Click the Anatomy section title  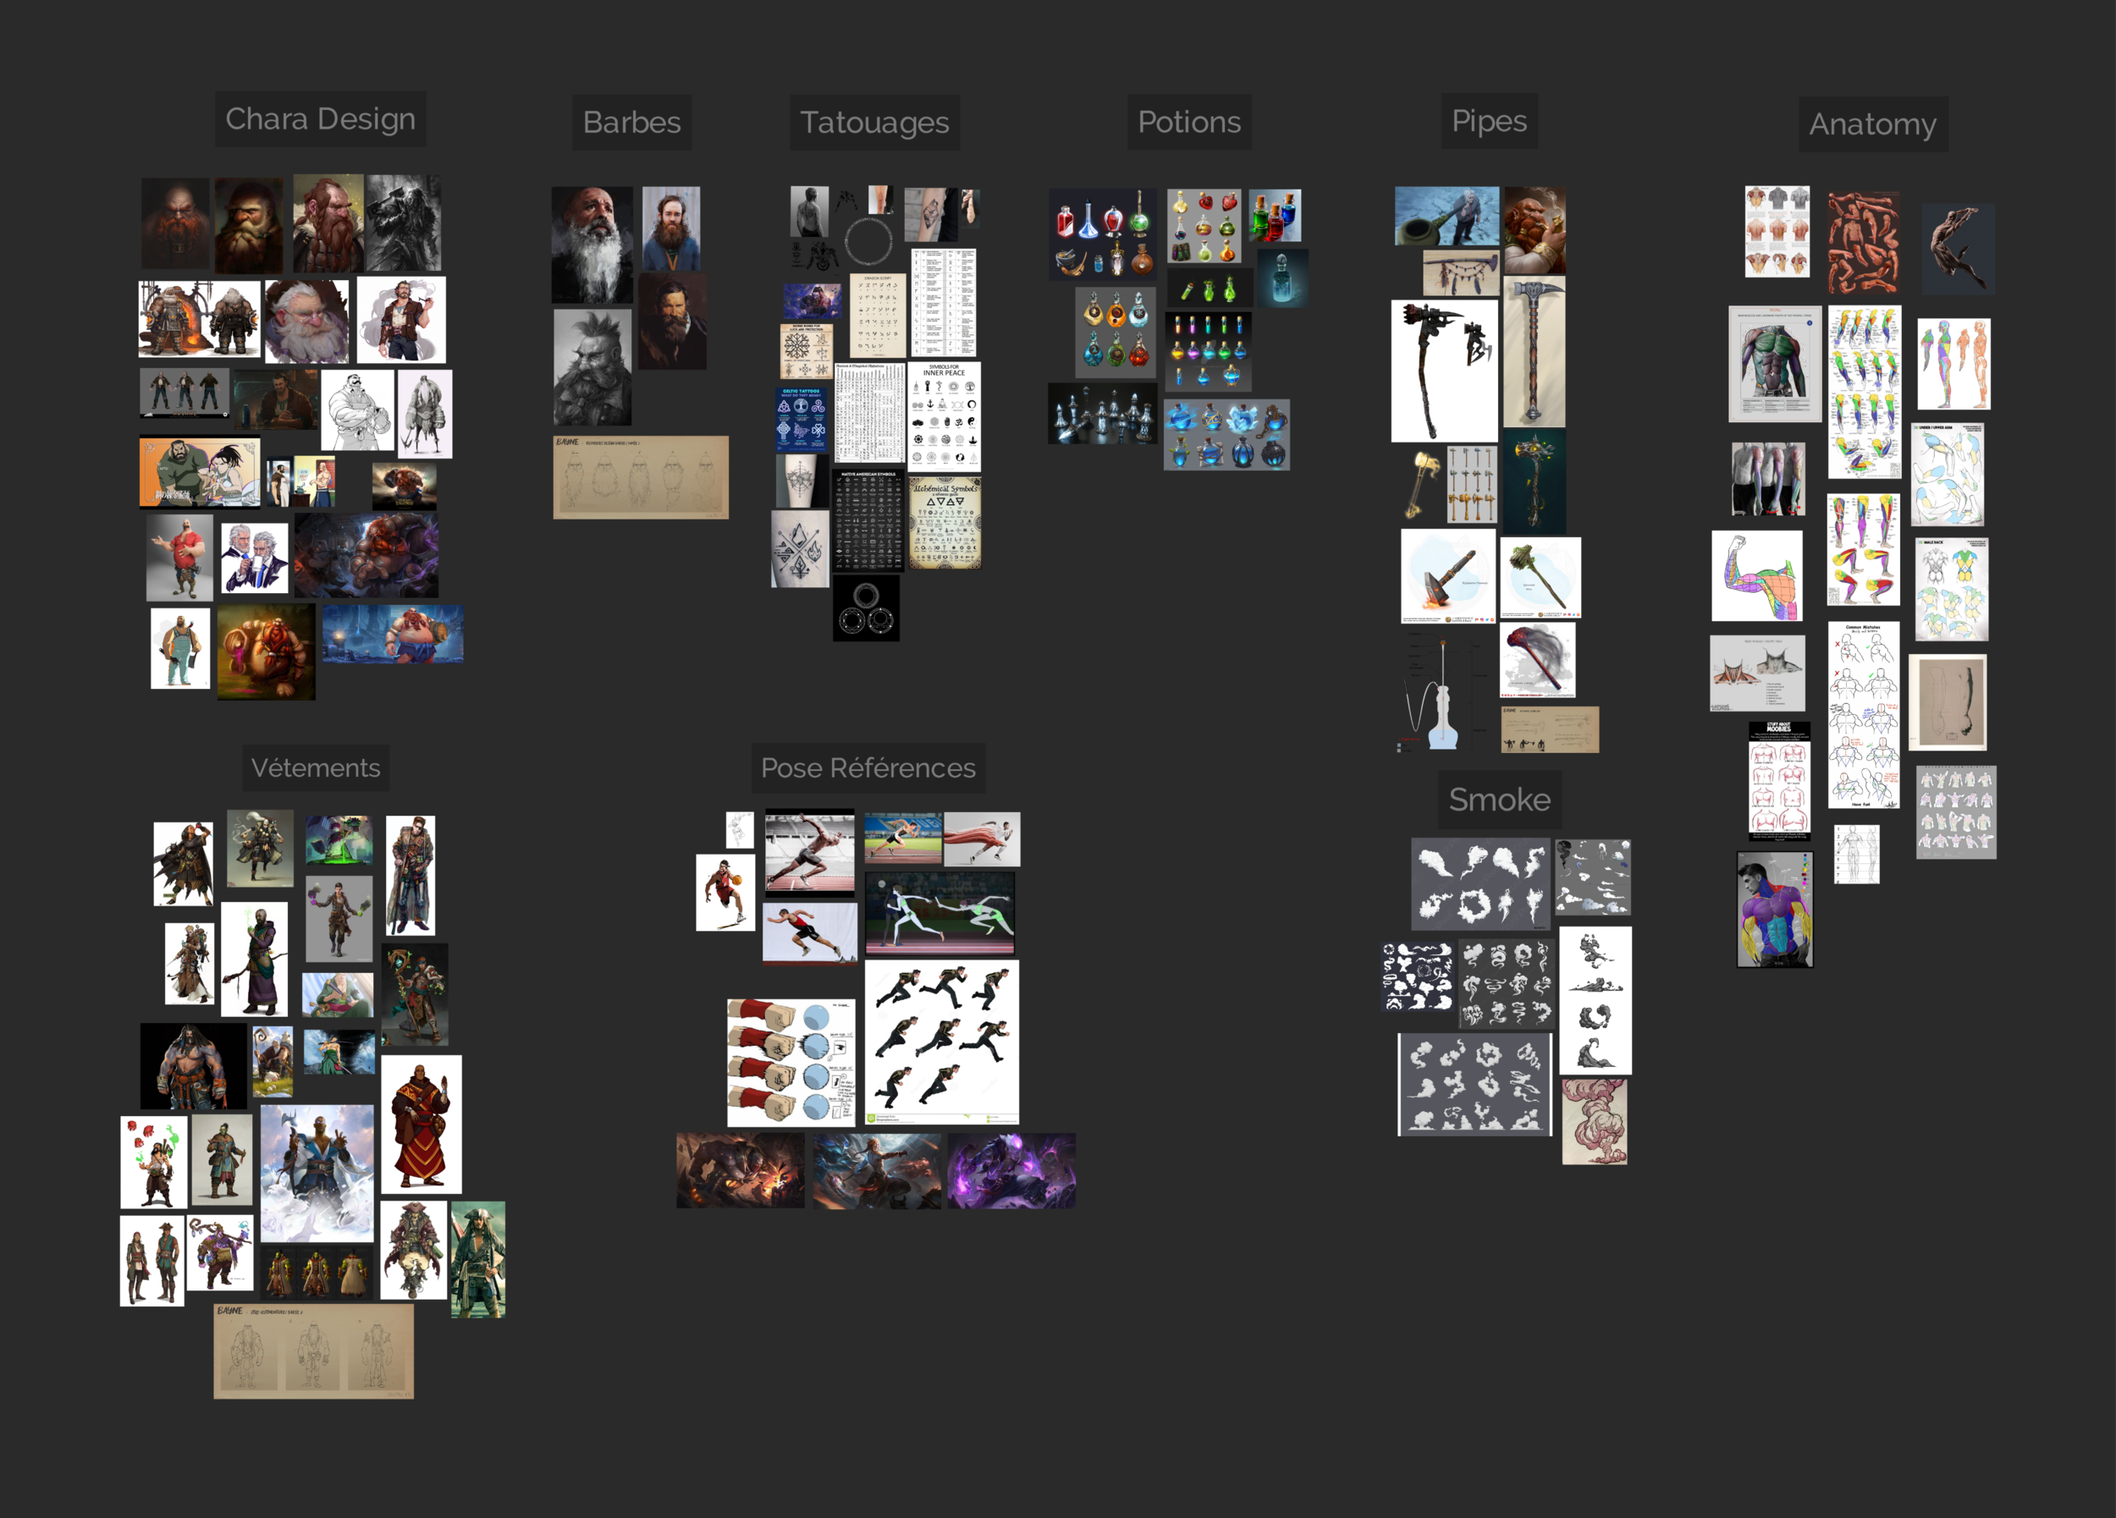(1872, 124)
